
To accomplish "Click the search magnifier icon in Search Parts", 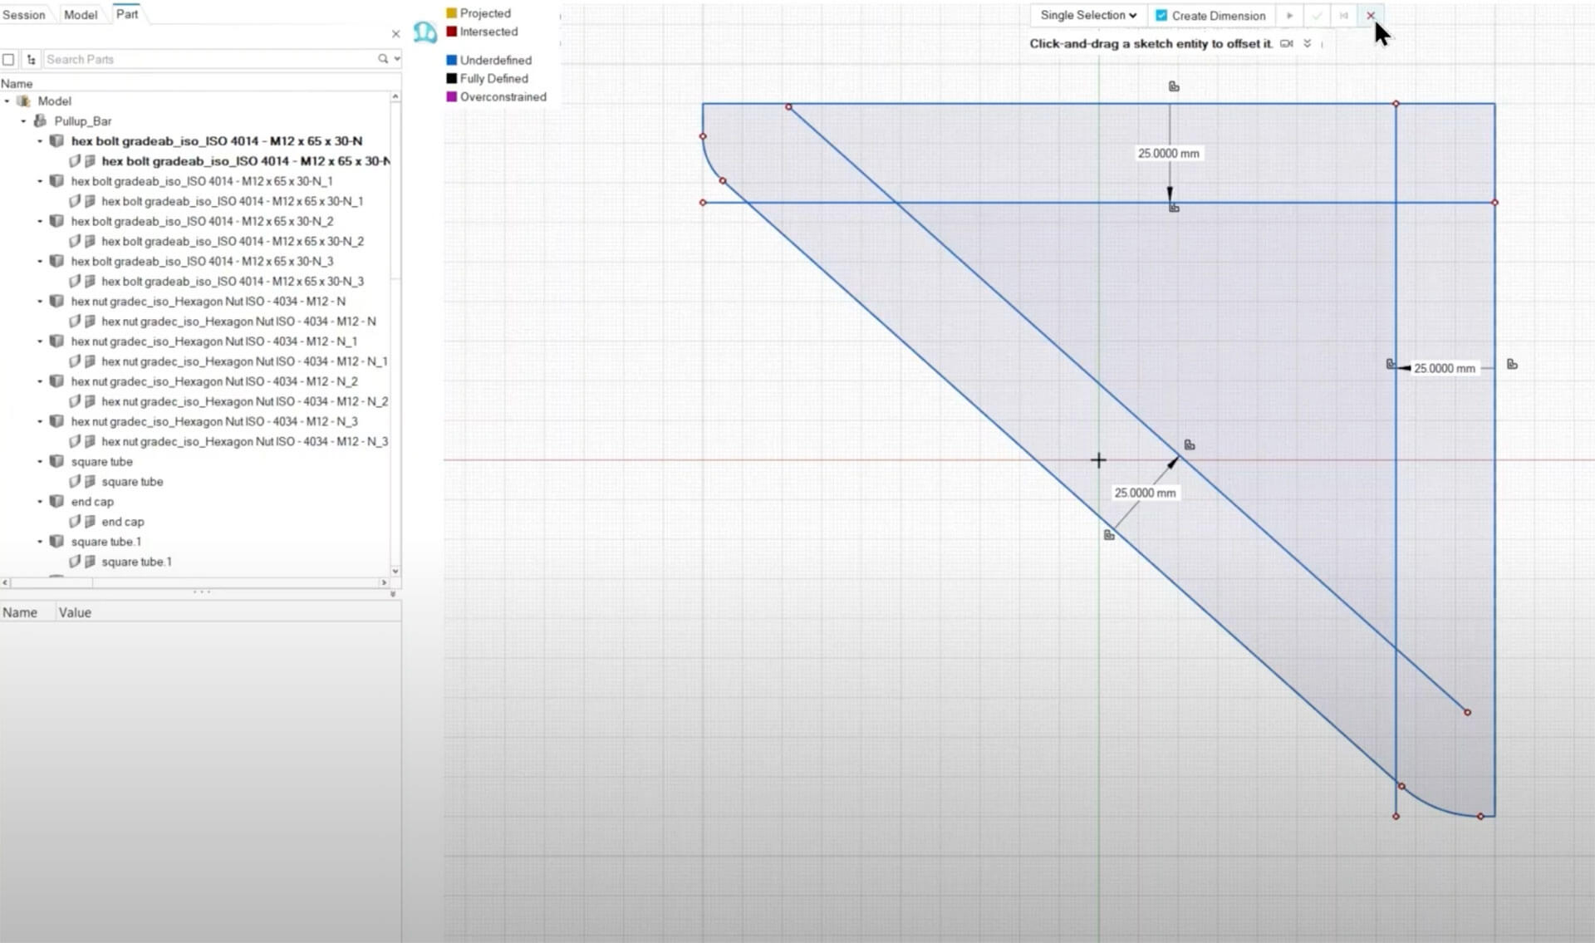I will [x=383, y=59].
